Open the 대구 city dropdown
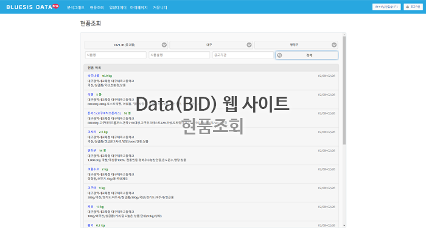This screenshot has height=230, width=426. point(211,45)
